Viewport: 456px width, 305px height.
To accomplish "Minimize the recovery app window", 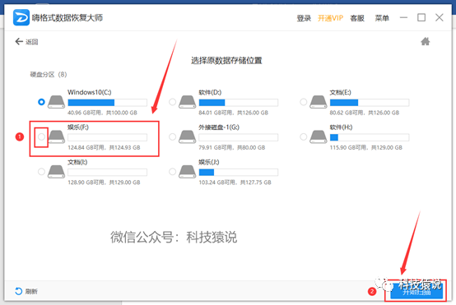I will pyautogui.click(x=403, y=18).
